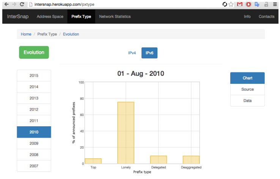Select year 2010 in the list
Viewport: 280px width, 179px height.
tap(34, 132)
